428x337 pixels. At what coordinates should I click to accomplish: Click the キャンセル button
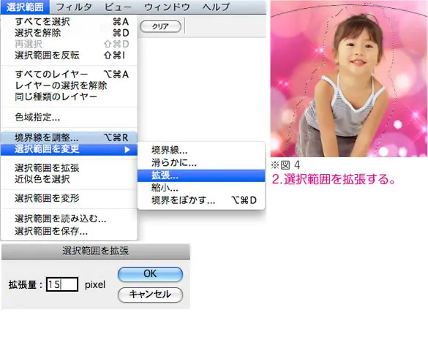pos(150,295)
